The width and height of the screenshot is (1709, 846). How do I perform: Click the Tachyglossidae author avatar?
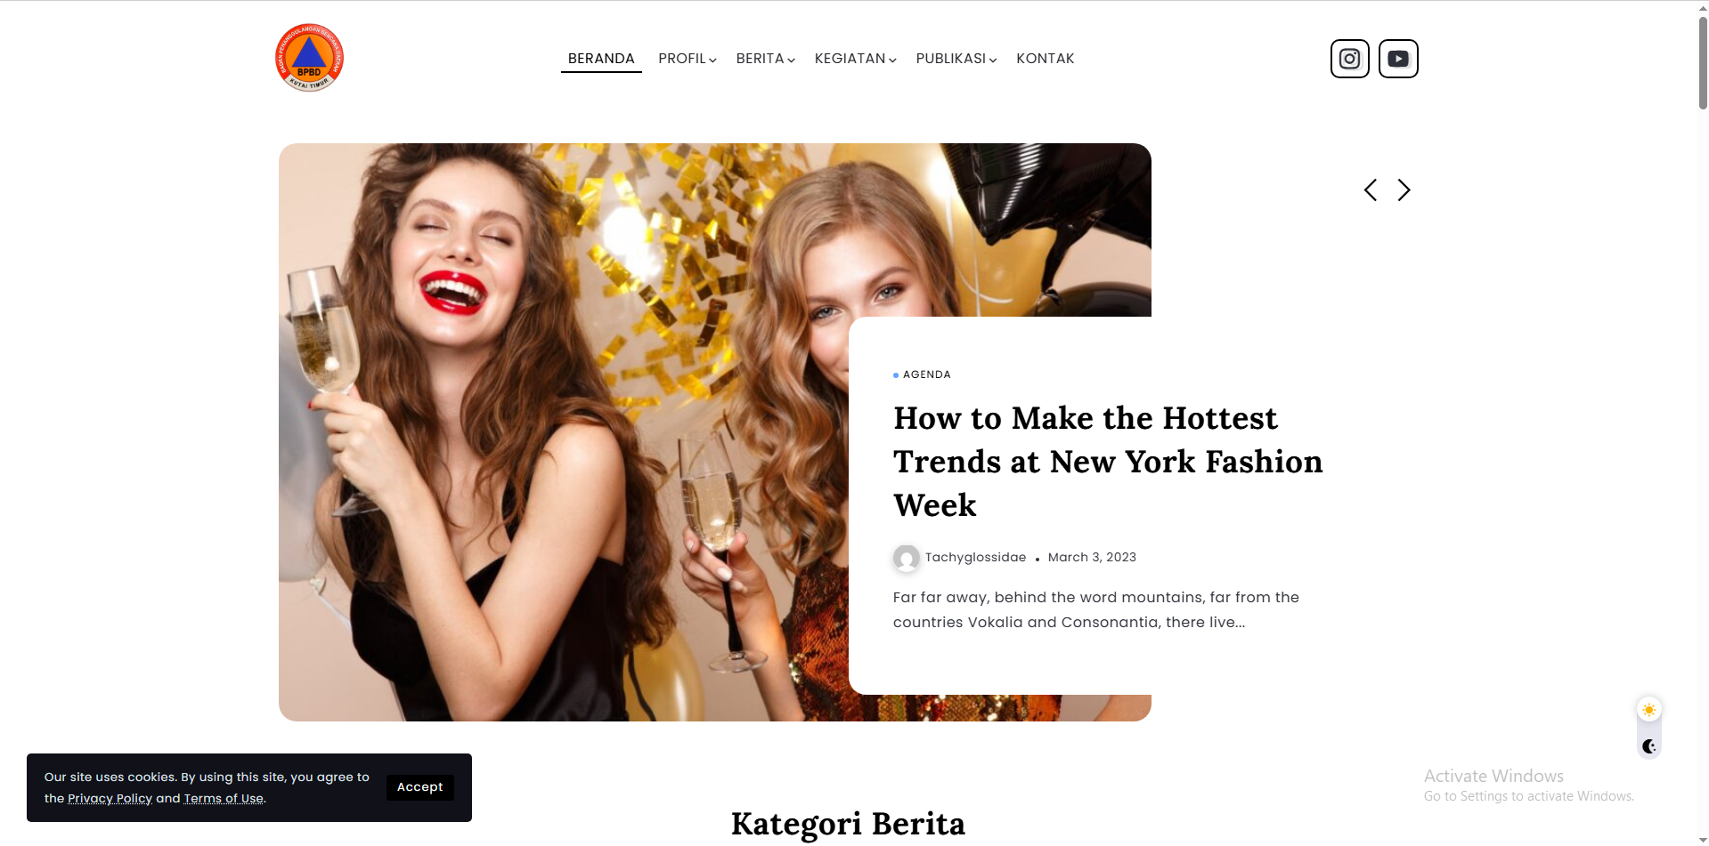pyautogui.click(x=907, y=558)
